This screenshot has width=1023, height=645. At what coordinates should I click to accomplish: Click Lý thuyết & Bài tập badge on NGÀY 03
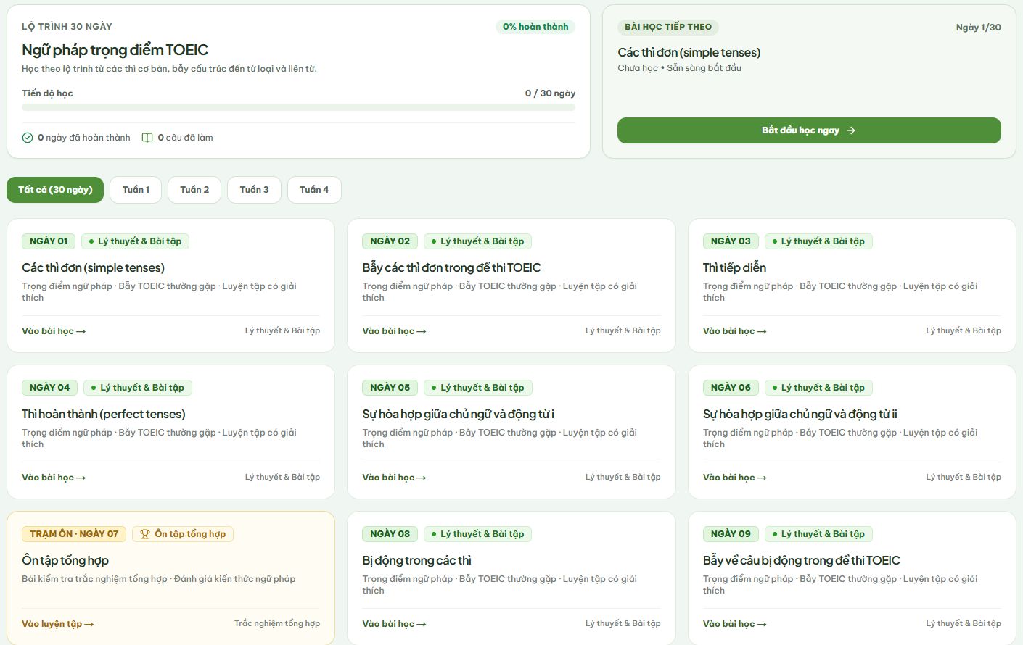(x=818, y=241)
